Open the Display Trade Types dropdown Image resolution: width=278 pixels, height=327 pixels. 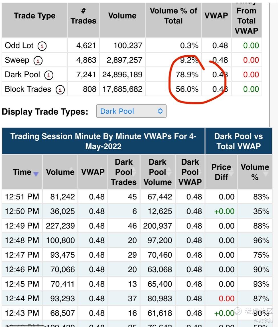pyautogui.click(x=131, y=111)
